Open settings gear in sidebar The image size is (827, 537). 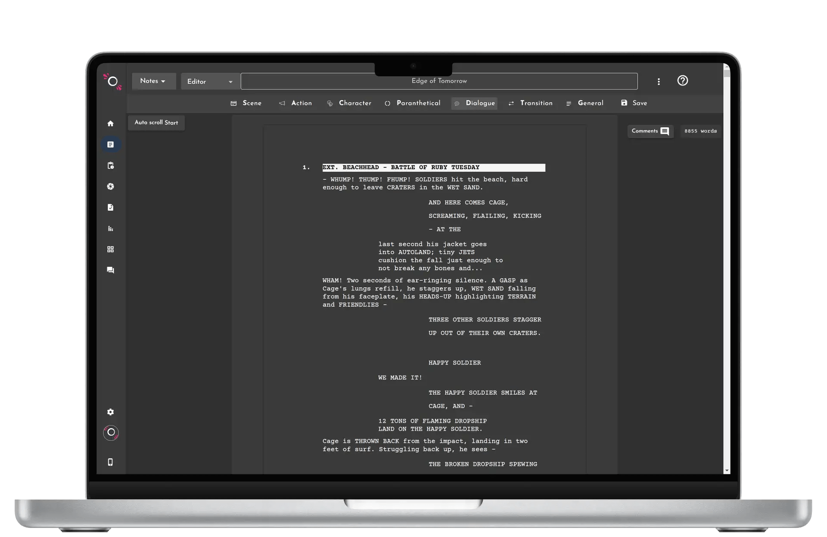click(x=110, y=412)
